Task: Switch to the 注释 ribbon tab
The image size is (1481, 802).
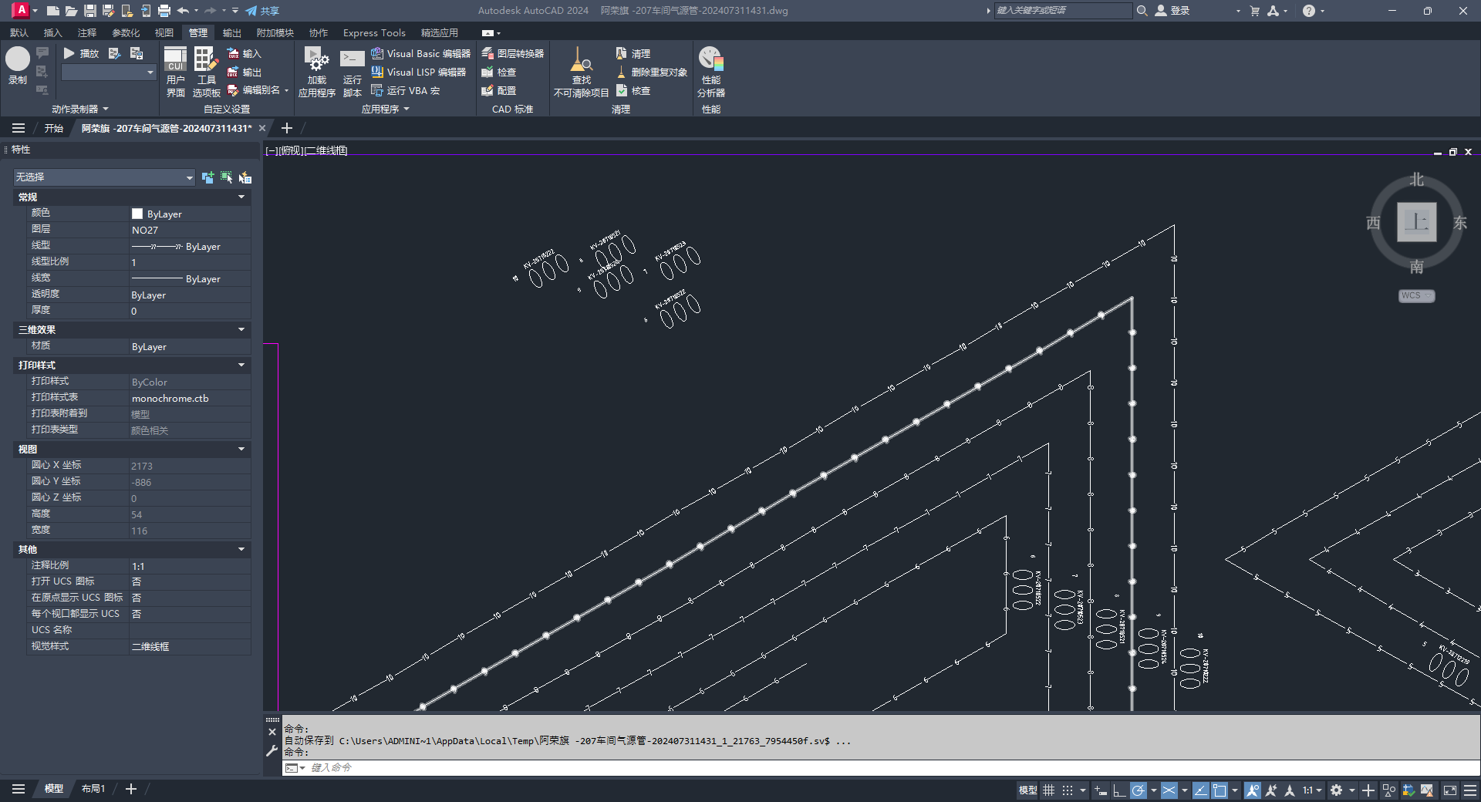Action: pos(87,32)
